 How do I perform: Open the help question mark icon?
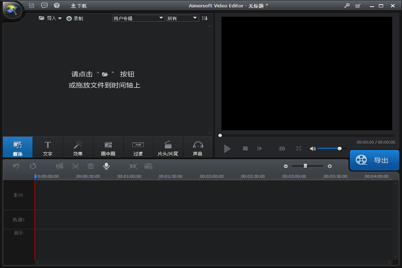tap(57, 6)
